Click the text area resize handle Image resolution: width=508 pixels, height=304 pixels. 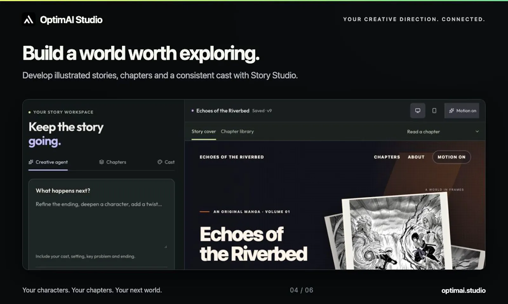click(165, 247)
